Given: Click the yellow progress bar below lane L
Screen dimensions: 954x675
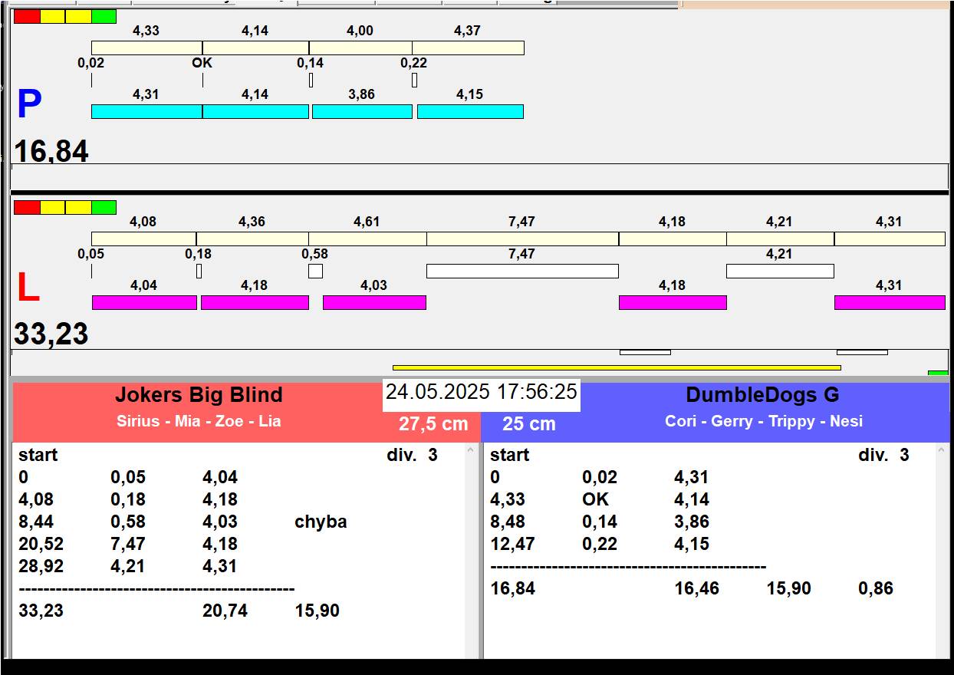Looking at the screenshot, I should point(617,367).
